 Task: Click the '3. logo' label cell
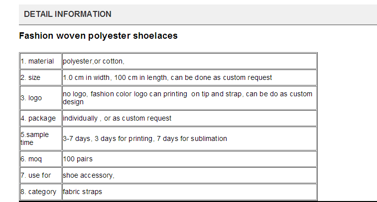pos(41,98)
